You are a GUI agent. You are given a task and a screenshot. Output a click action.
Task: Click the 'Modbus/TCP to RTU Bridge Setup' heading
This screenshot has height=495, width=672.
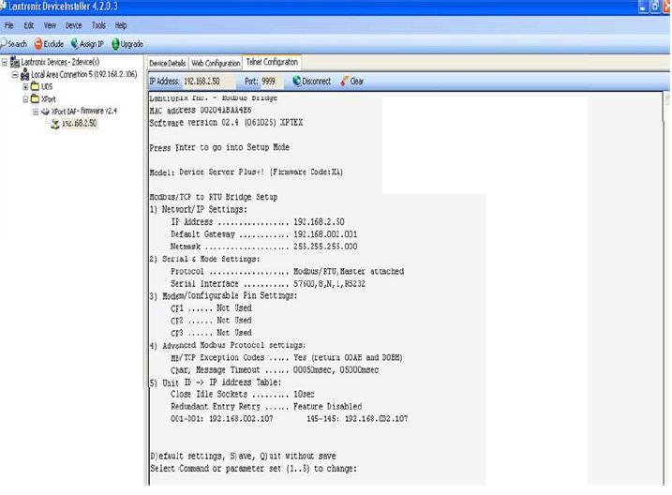point(214,197)
